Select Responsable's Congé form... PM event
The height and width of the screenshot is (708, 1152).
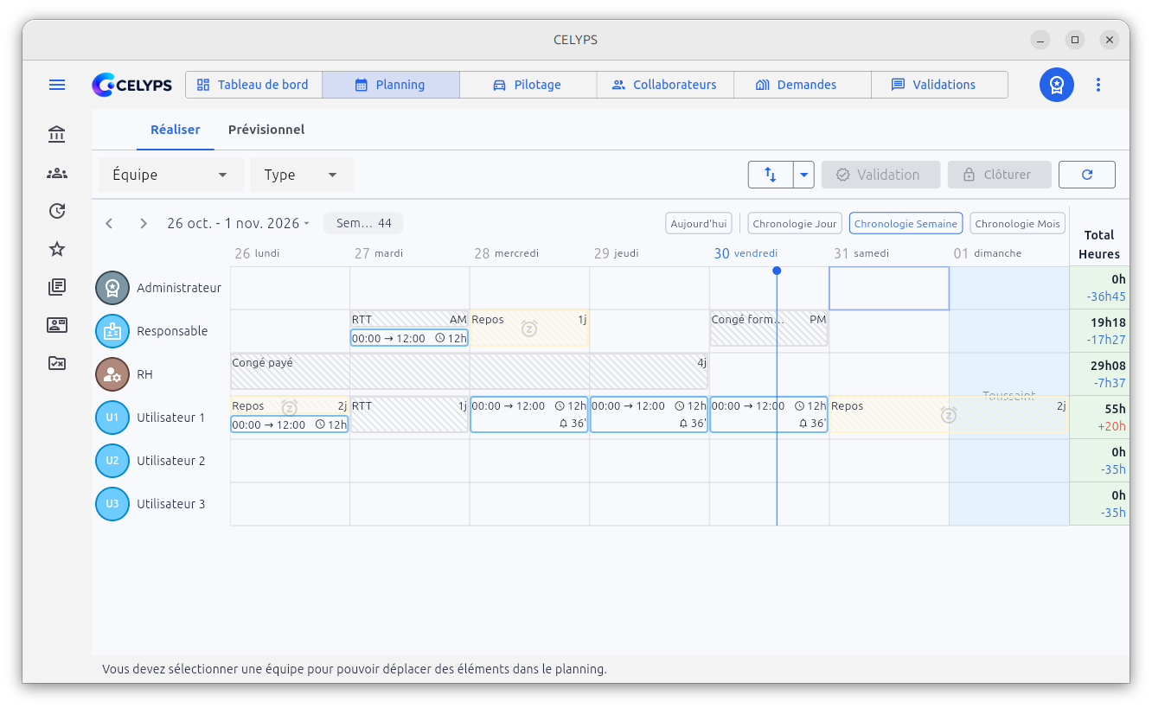tap(769, 328)
